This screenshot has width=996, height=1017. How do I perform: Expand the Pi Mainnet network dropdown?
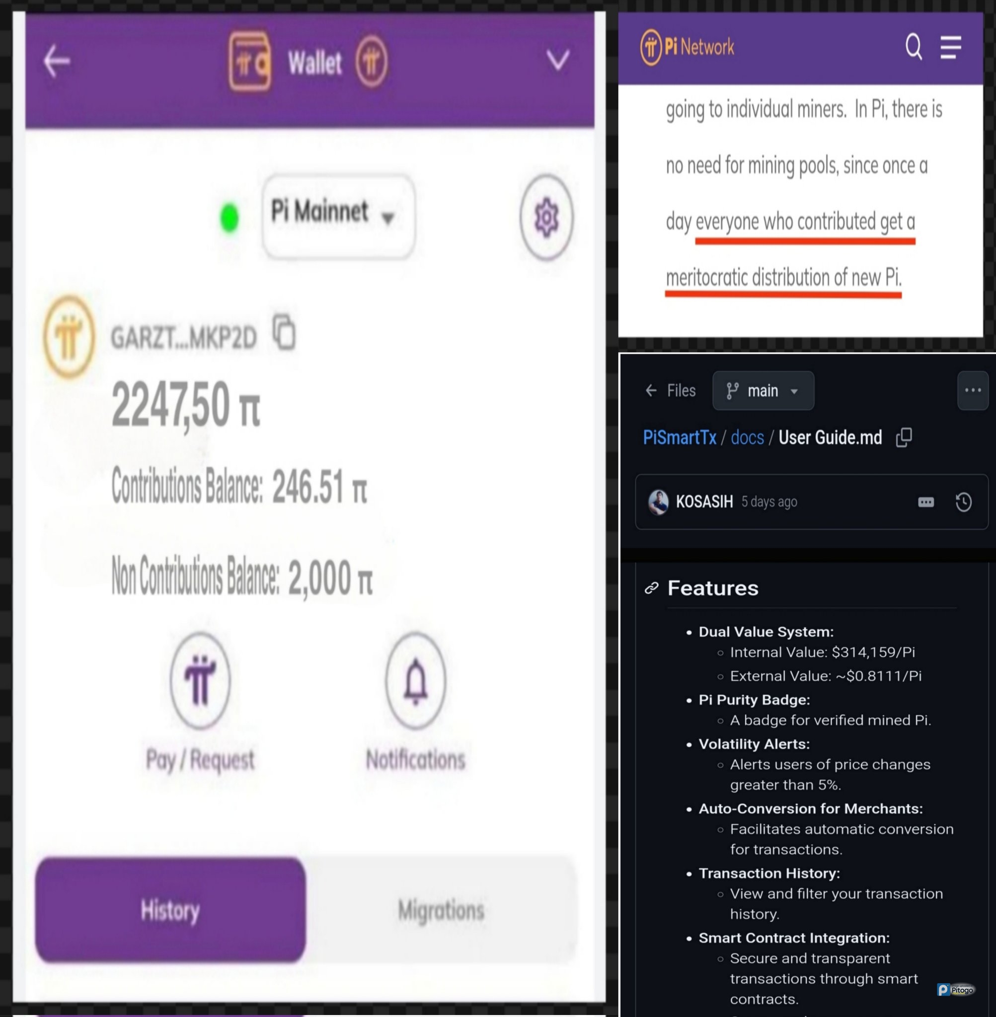(x=338, y=217)
